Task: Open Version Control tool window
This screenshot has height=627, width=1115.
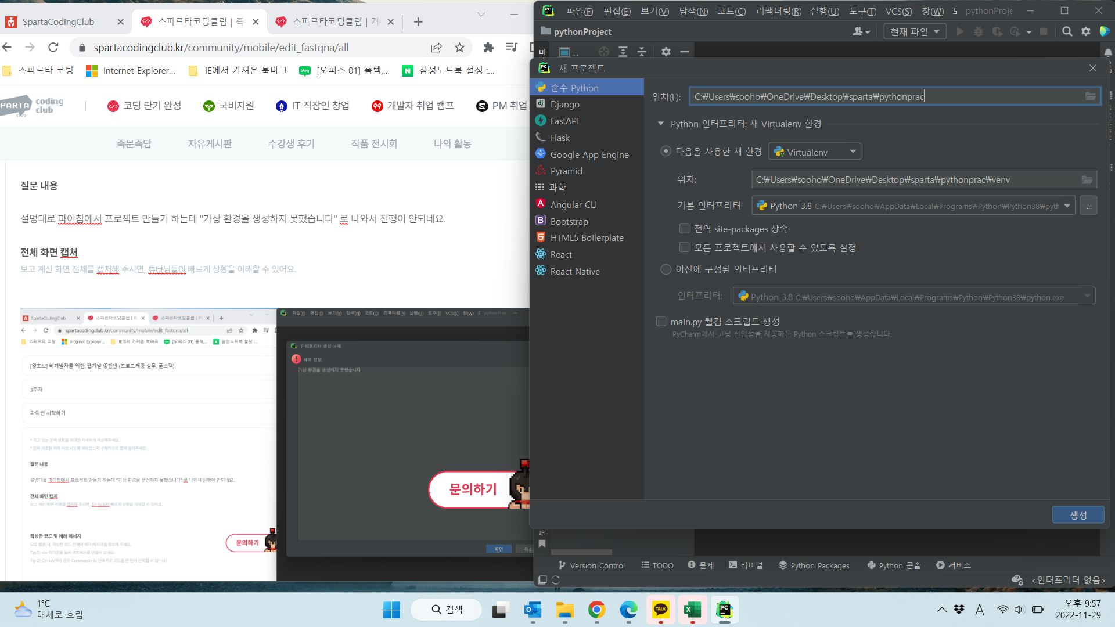Action: [x=592, y=565]
